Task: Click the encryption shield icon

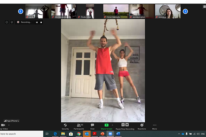Action: pyautogui.click(x=12, y=22)
